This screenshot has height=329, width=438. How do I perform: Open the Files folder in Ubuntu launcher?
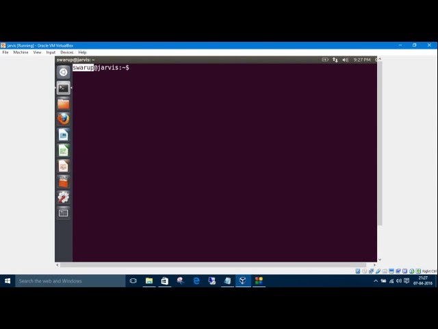pyautogui.click(x=64, y=103)
